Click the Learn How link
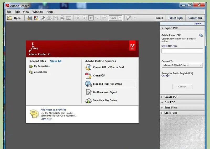 point(46,119)
